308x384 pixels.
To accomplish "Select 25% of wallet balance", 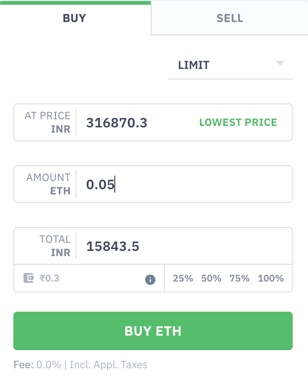I will pos(183,278).
